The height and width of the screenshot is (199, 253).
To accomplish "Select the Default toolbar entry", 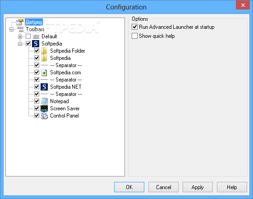I will coord(49,36).
